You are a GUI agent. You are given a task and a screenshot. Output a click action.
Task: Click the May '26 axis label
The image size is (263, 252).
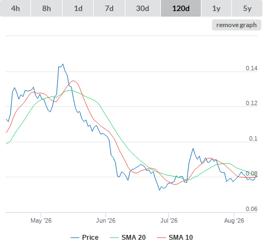[41, 220]
